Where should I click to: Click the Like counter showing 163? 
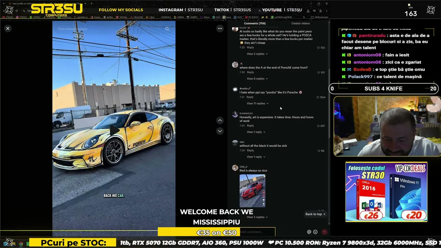(411, 11)
